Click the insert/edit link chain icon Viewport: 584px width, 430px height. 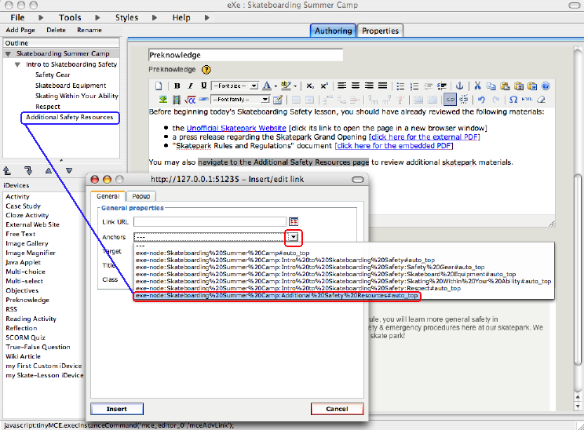pyautogui.click(x=450, y=100)
